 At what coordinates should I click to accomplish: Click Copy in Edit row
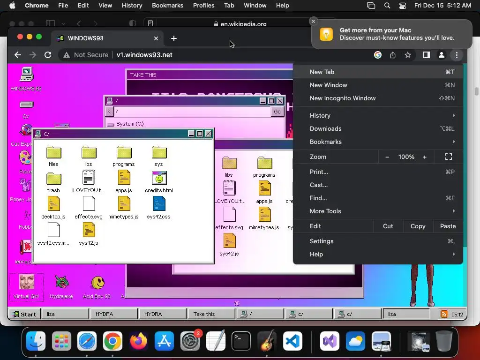[x=418, y=226]
